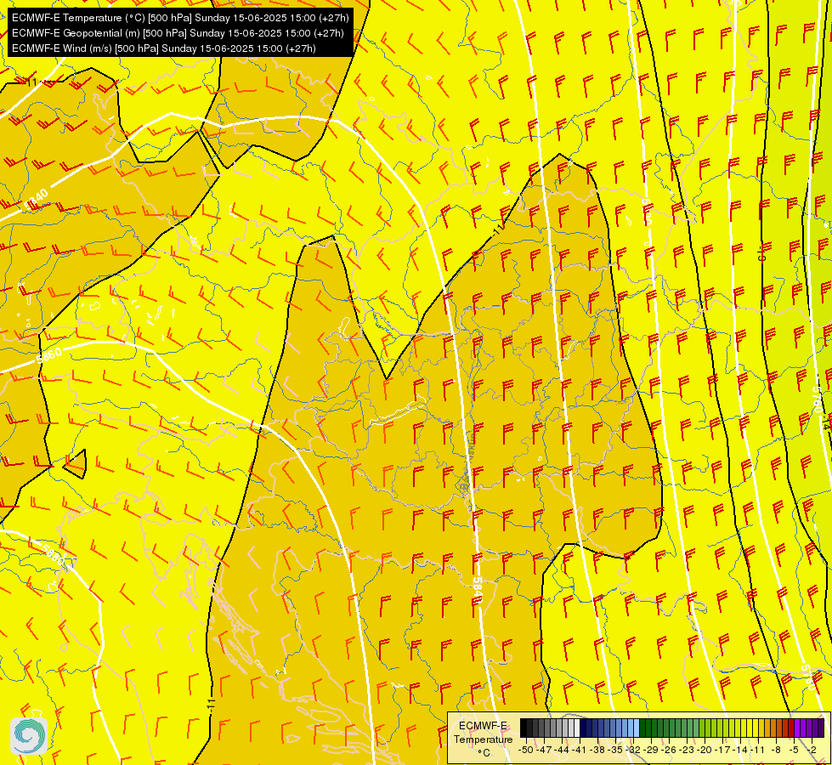Pick the final dark purple legend swatch
The image size is (832, 765).
(821, 728)
